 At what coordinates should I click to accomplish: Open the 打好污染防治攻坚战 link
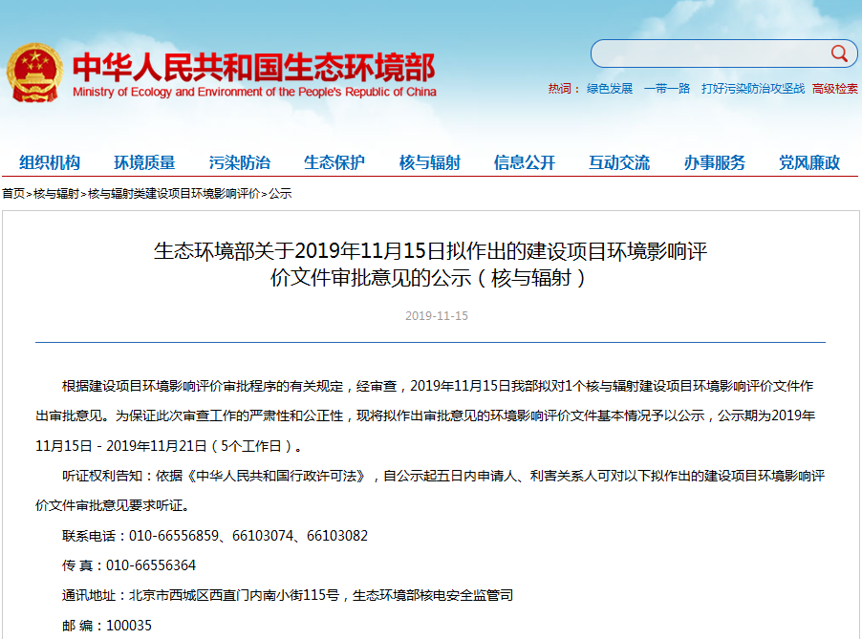pos(753,89)
